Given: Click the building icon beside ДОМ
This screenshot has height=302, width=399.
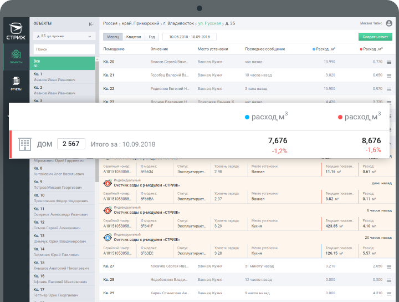Looking at the screenshot, I should click(x=25, y=144).
